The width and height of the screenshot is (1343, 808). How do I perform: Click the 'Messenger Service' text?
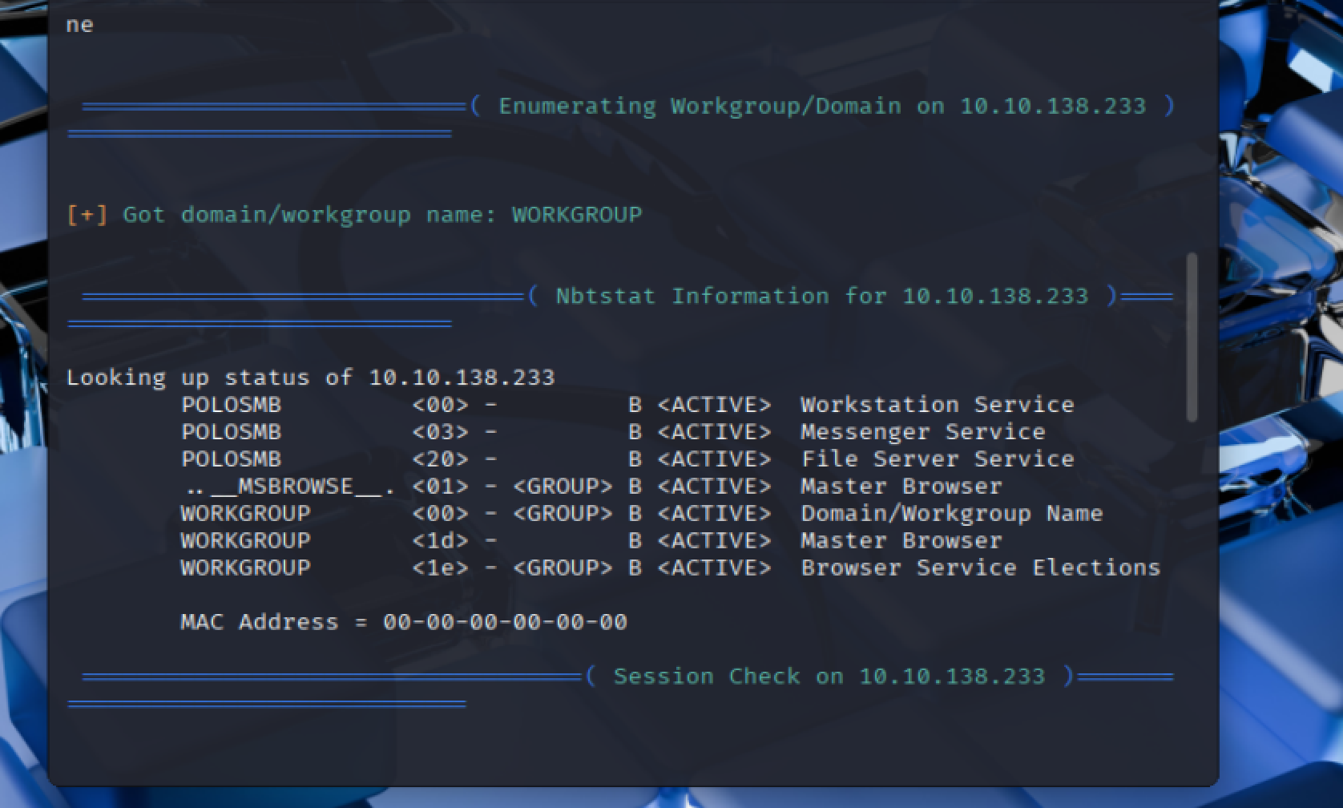tap(922, 432)
